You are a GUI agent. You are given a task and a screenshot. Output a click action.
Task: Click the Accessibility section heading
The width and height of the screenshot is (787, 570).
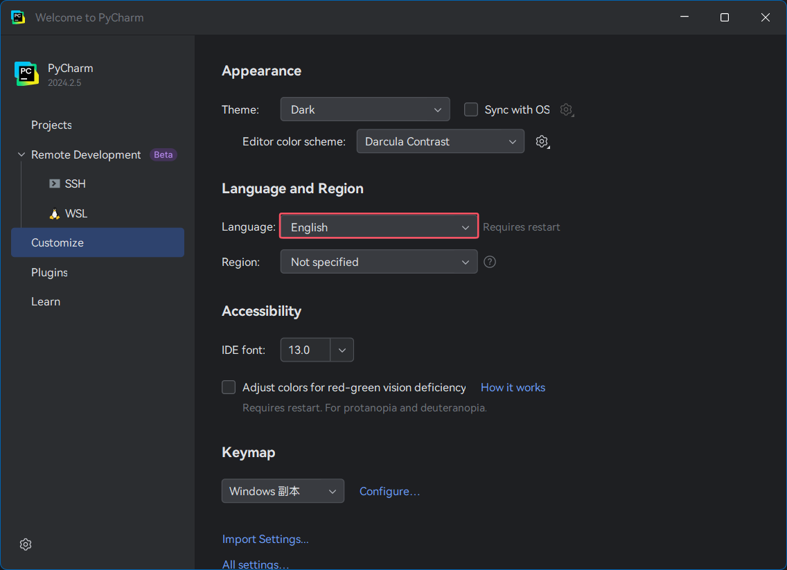261,311
